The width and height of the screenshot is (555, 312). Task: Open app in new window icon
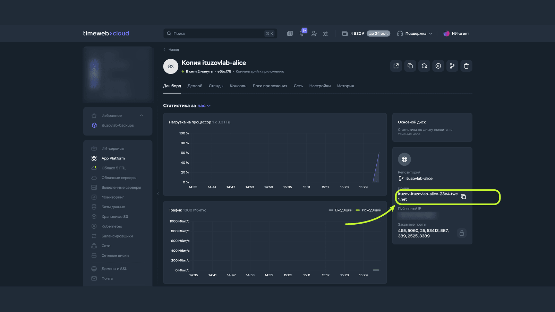click(396, 66)
